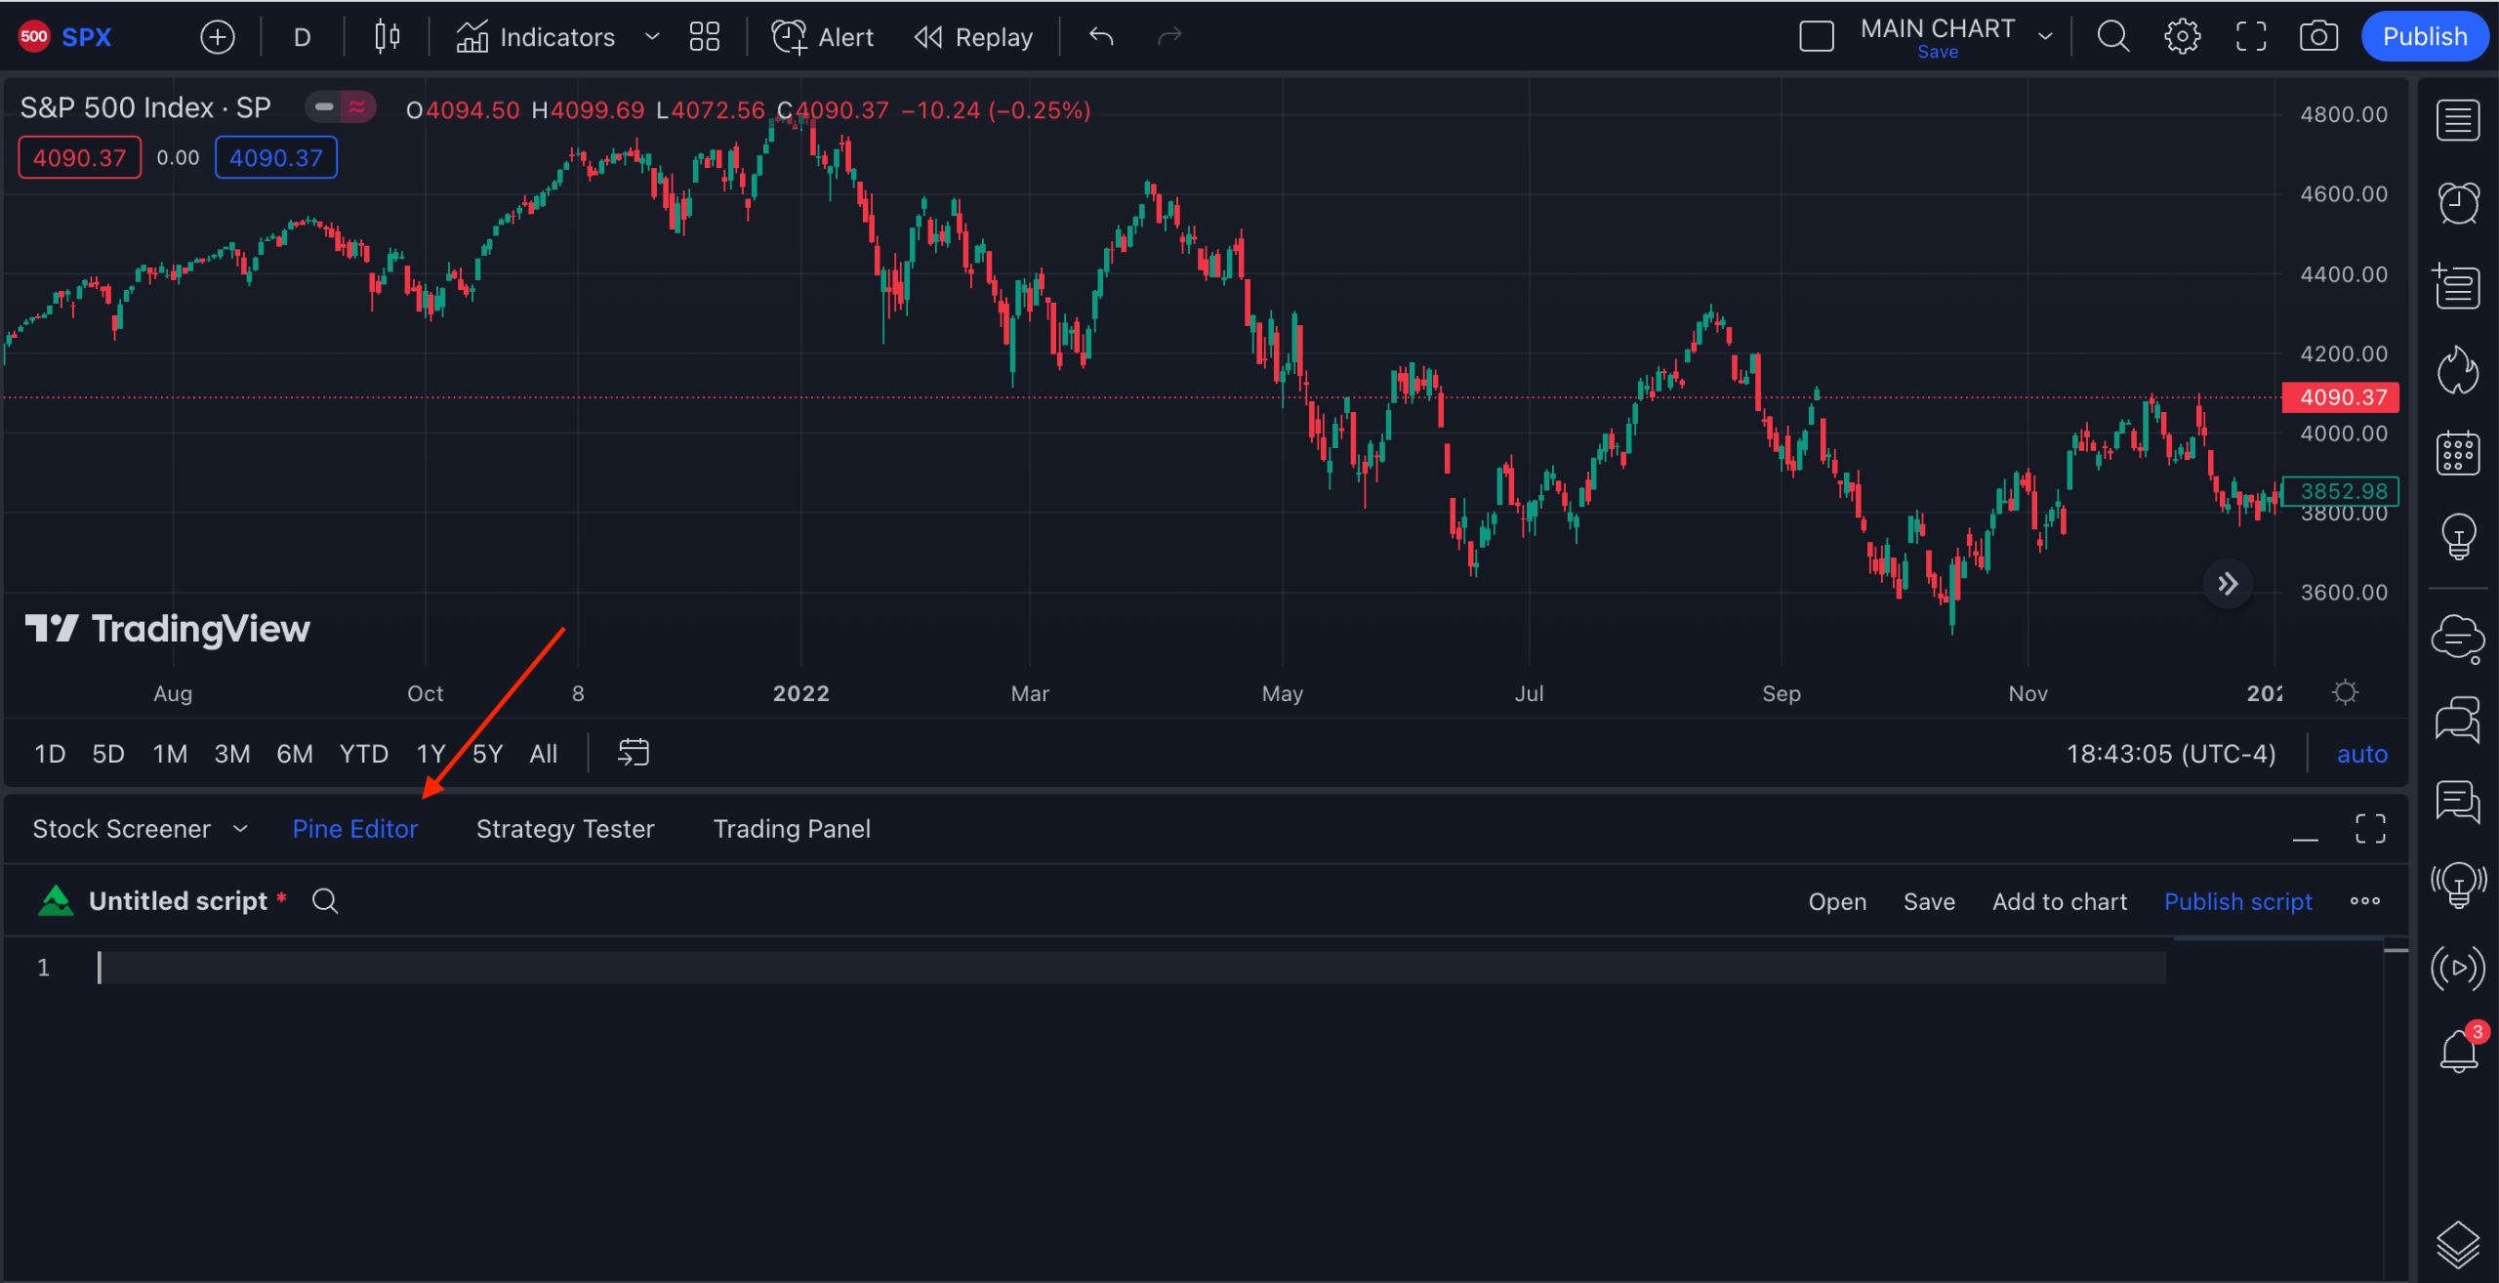Click Open in Pine Editor
This screenshot has width=2499, height=1283.
click(x=1837, y=902)
